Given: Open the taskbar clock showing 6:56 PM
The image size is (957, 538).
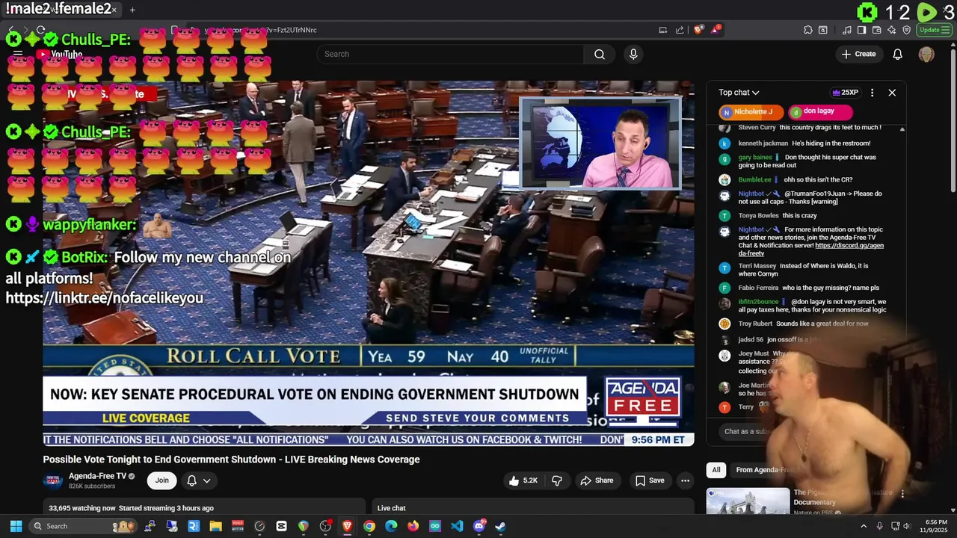Looking at the screenshot, I should click(936, 526).
